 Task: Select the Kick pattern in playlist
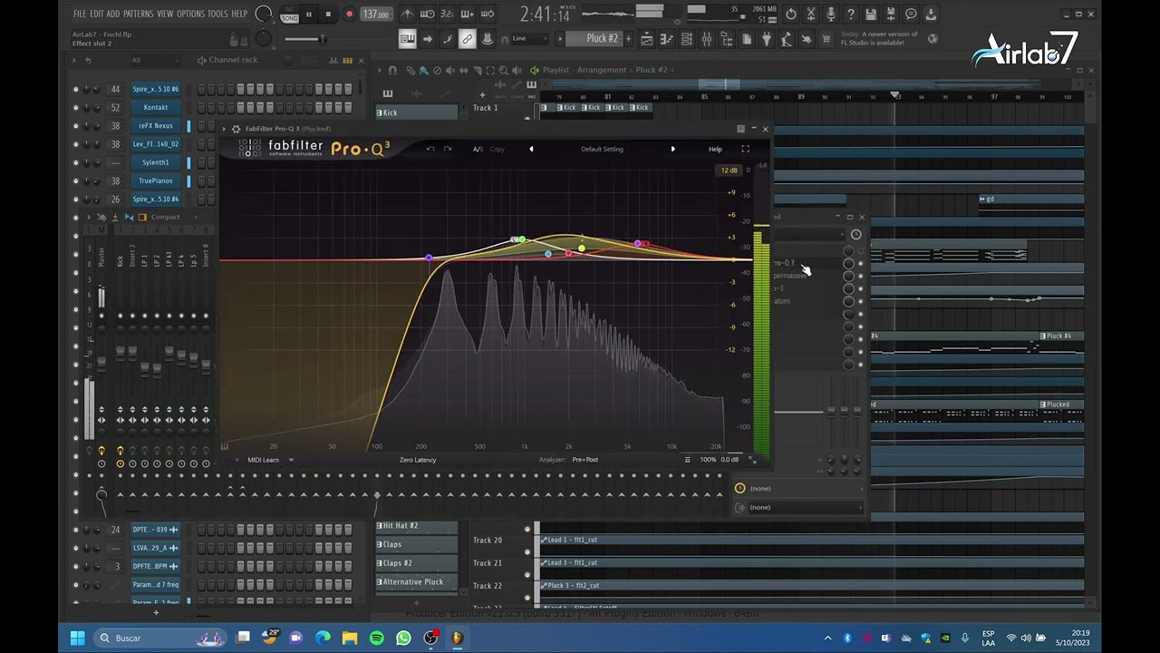click(418, 112)
